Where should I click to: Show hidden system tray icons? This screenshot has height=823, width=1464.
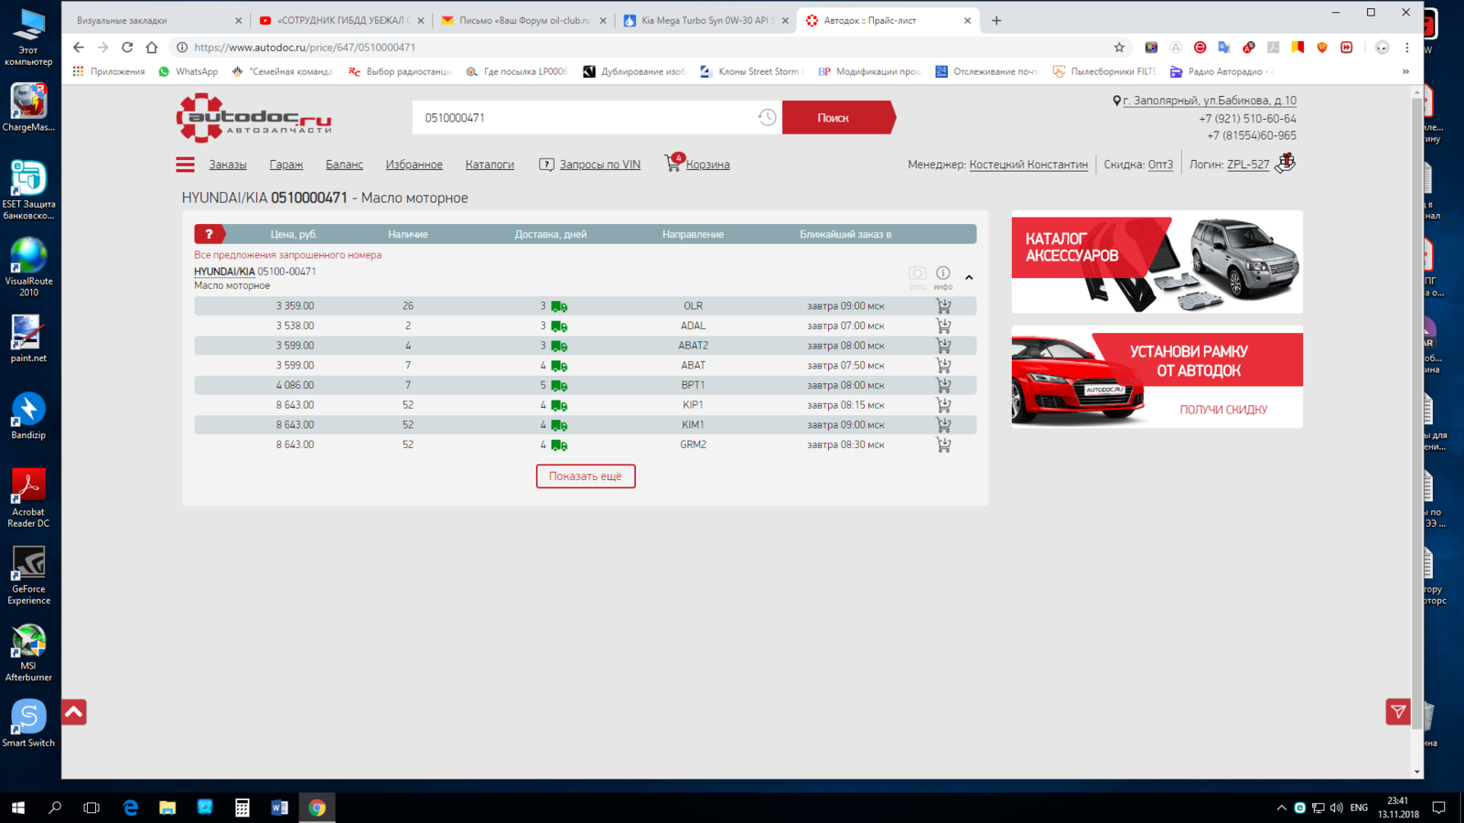click(1281, 807)
